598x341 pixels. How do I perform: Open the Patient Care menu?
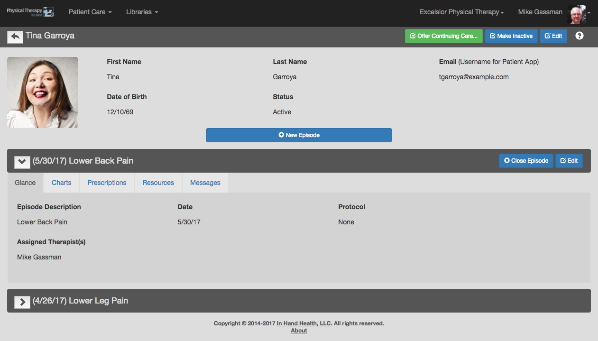coord(90,12)
